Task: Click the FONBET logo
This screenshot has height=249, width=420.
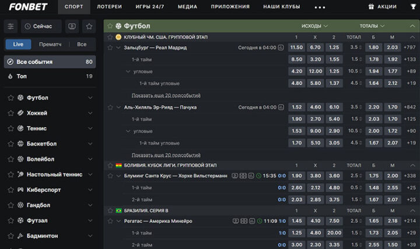Action: pos(28,6)
